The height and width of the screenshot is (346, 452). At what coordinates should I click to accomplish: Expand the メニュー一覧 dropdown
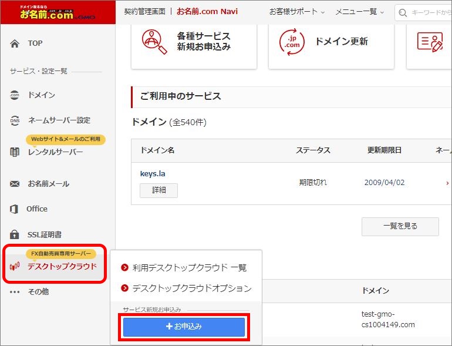(x=359, y=12)
